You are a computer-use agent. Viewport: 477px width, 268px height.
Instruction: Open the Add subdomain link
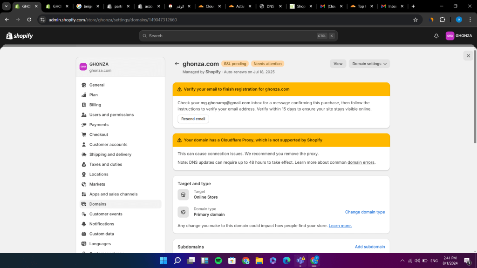pos(370,247)
